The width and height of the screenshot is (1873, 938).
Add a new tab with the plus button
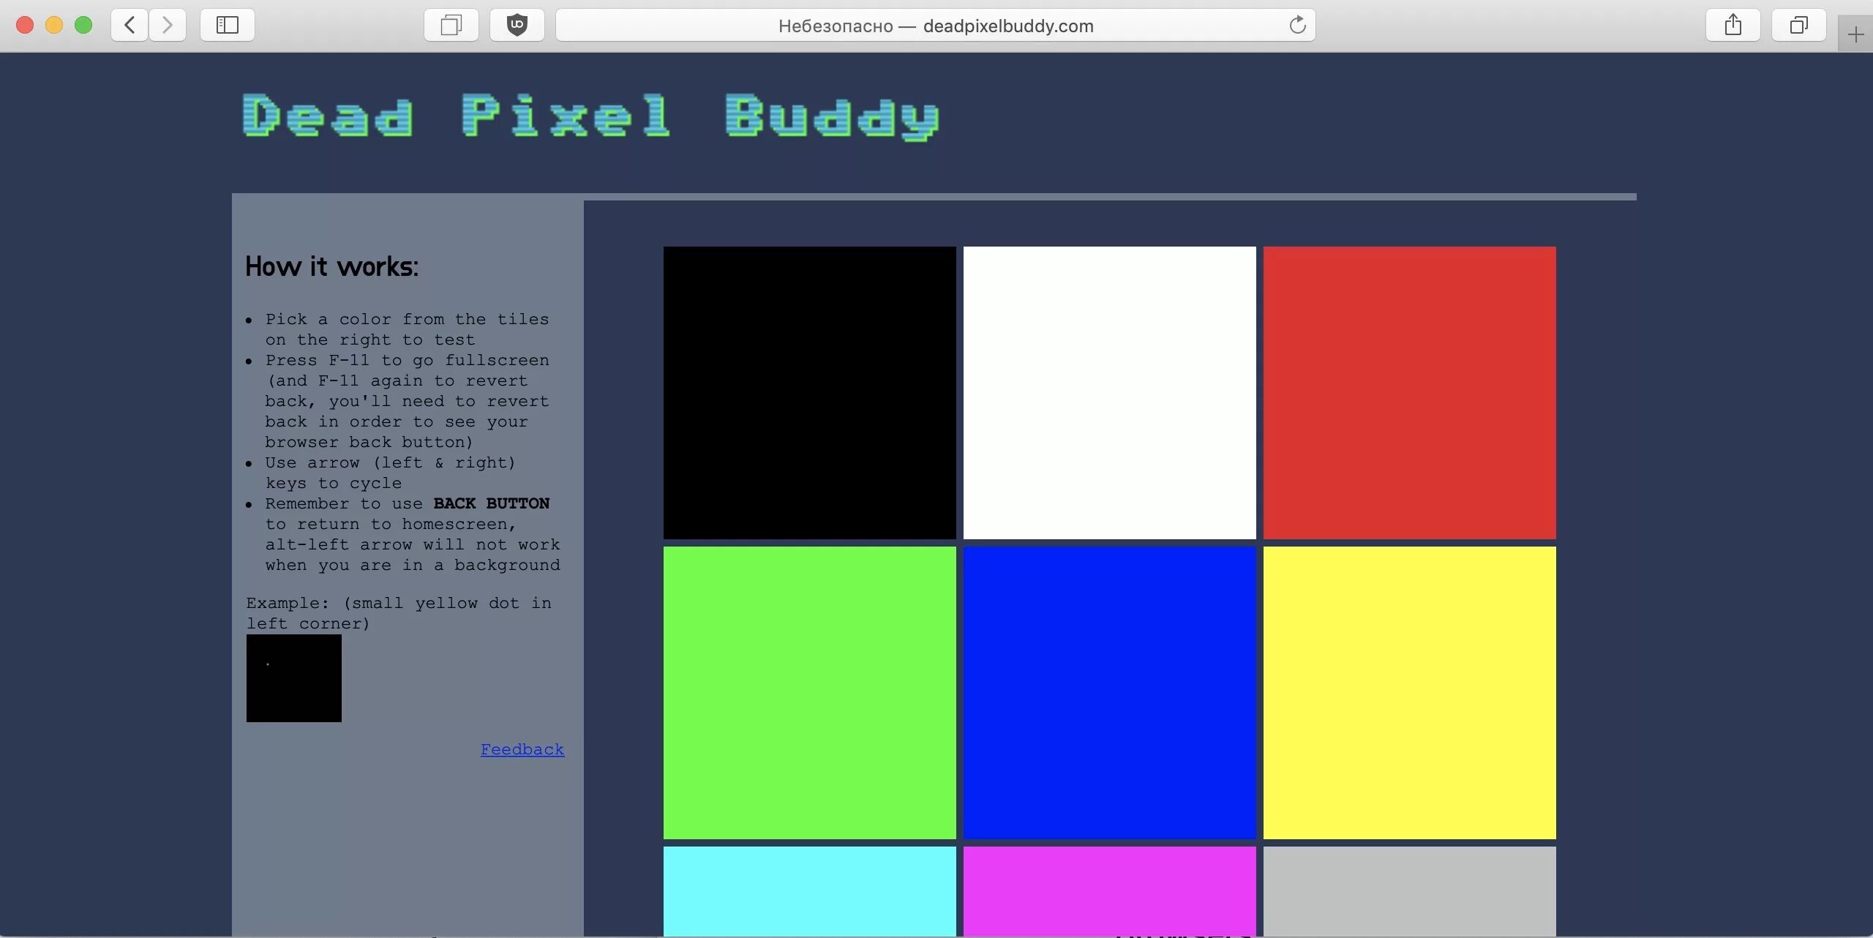pyautogui.click(x=1855, y=34)
